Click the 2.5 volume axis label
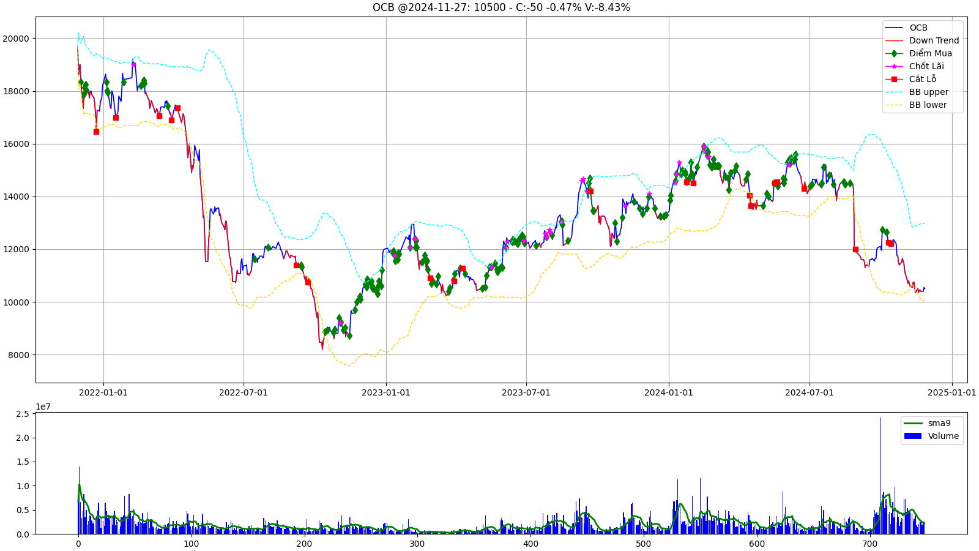The image size is (979, 551). pyautogui.click(x=22, y=414)
